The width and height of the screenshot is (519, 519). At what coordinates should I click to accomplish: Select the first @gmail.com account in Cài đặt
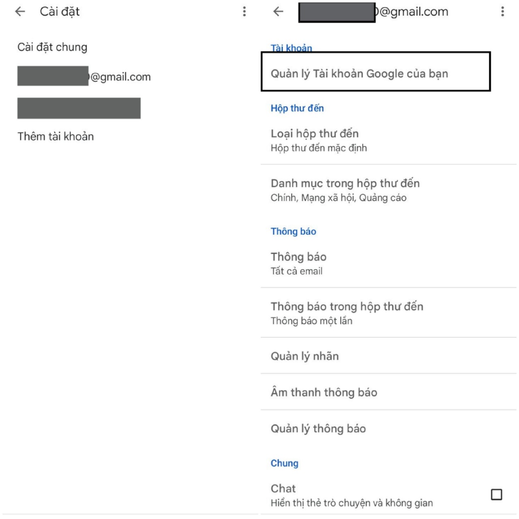(x=84, y=76)
